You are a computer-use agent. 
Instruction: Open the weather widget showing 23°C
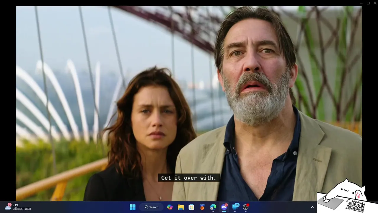[x=18, y=207]
